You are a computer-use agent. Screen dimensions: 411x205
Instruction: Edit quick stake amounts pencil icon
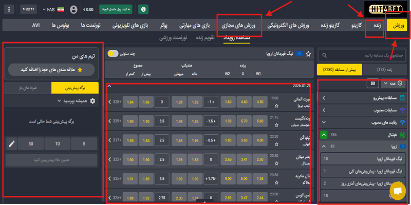[x=12, y=143]
